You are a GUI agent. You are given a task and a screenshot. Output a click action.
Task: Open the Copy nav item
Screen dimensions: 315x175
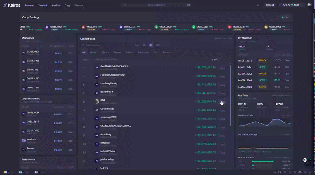click(67, 6)
